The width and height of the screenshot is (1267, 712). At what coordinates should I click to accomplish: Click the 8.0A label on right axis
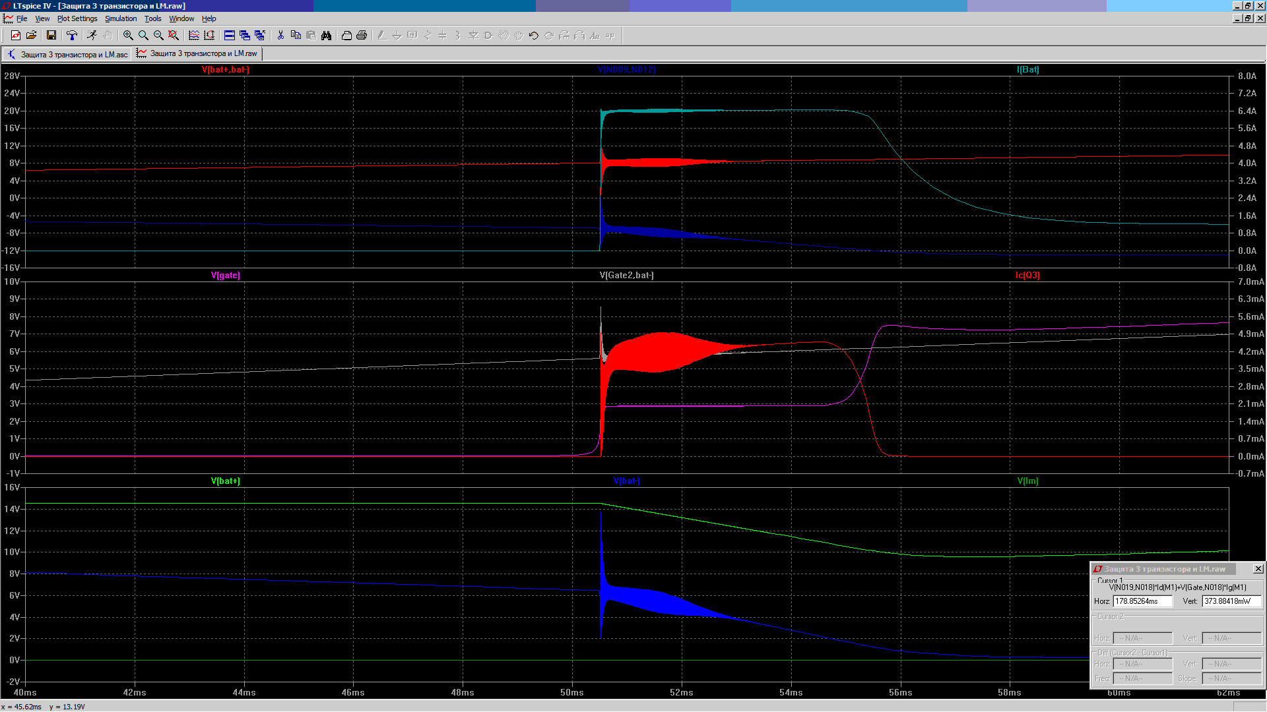click(1247, 76)
